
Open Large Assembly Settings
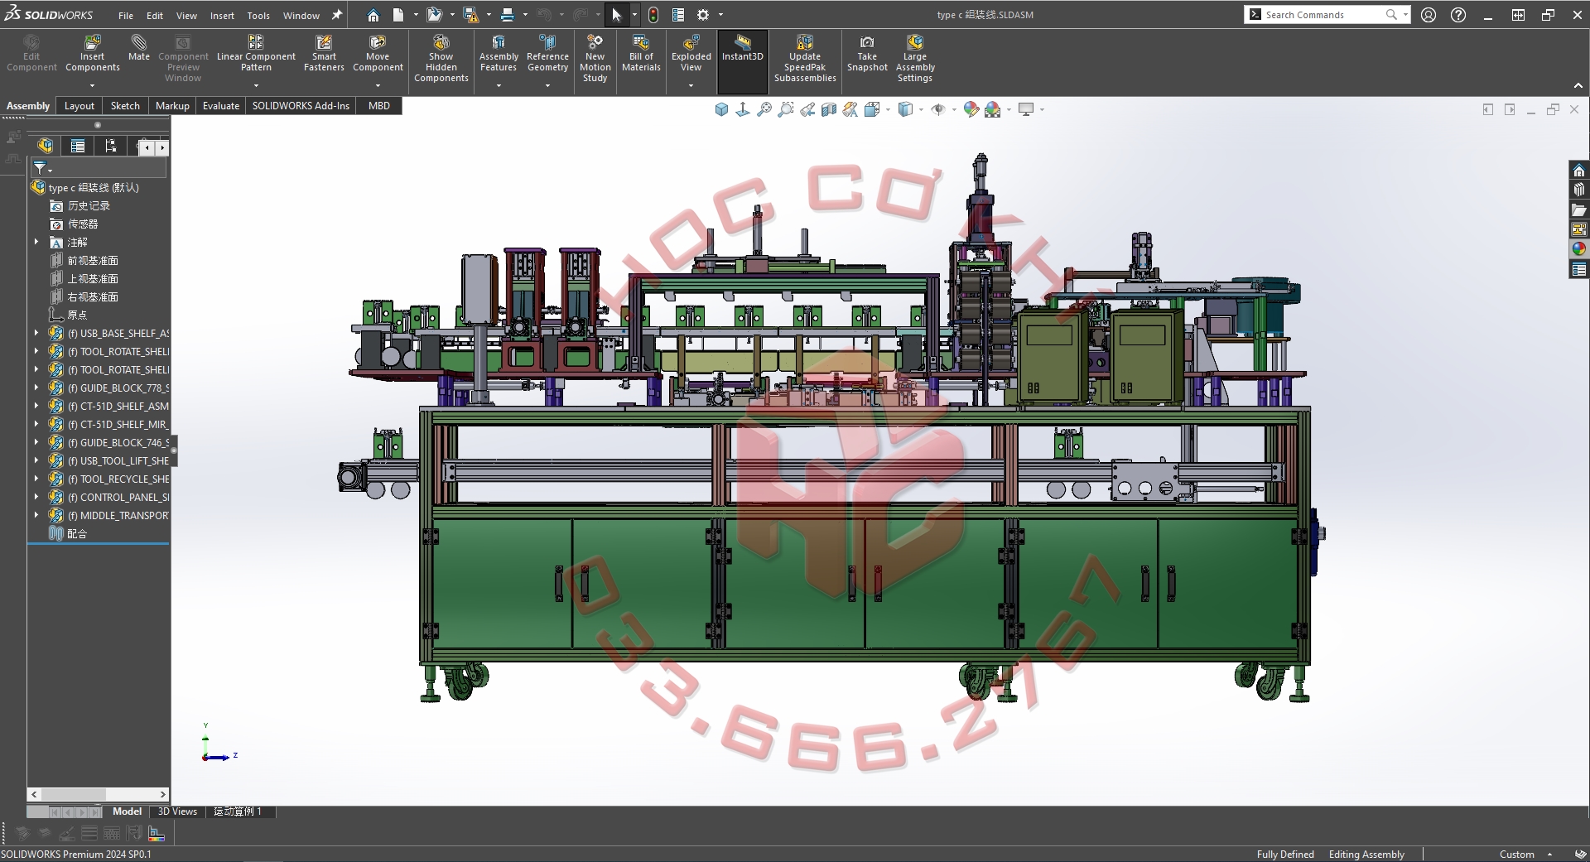point(915,58)
